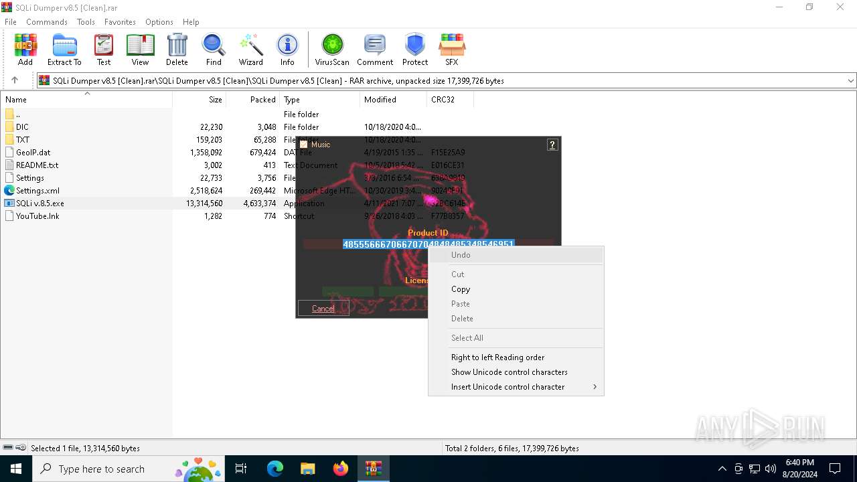Click the Add toolbar icon

pyautogui.click(x=25, y=50)
